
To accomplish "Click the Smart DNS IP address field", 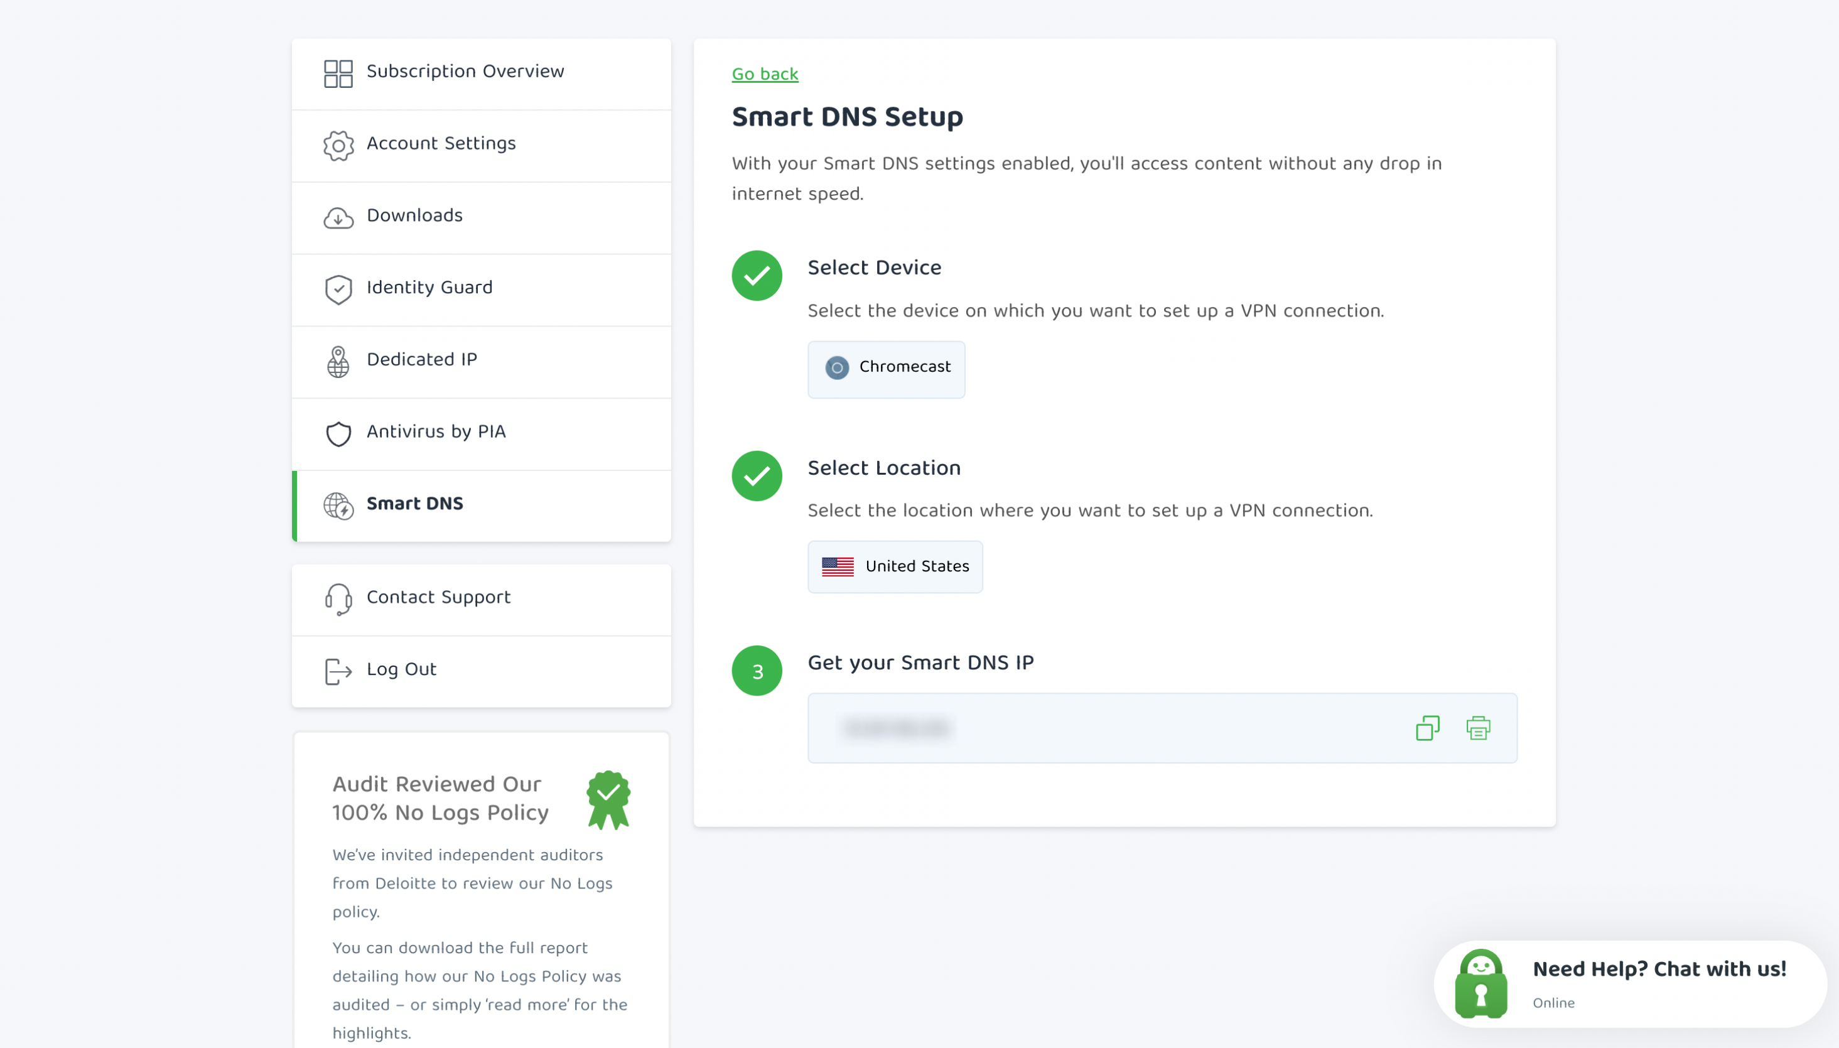I will 1162,728.
